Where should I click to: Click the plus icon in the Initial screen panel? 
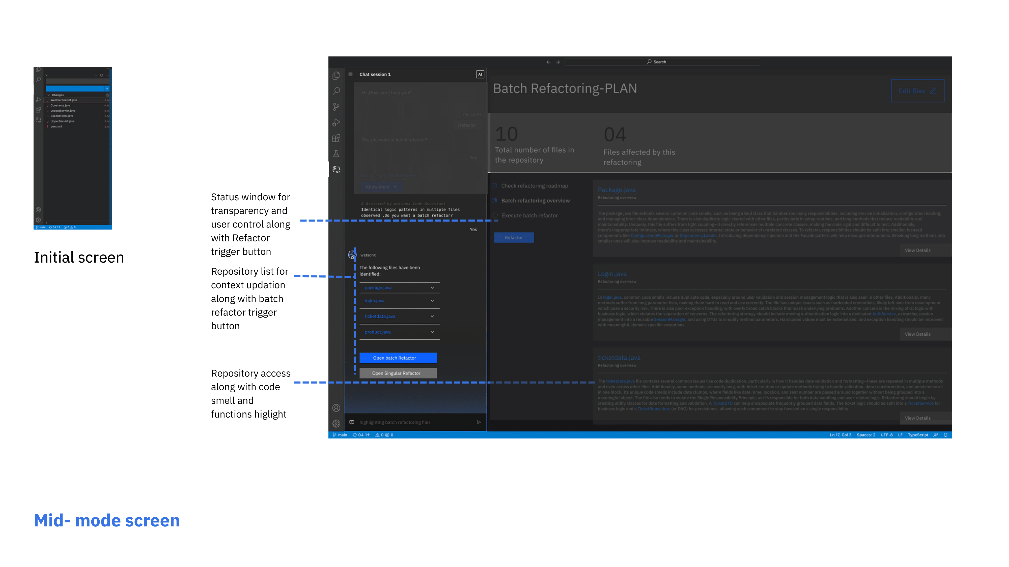96,75
